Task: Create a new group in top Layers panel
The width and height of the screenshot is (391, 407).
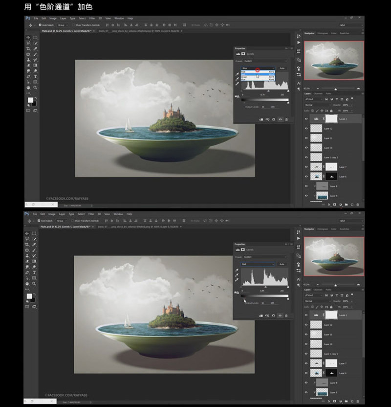Action: click(346, 205)
